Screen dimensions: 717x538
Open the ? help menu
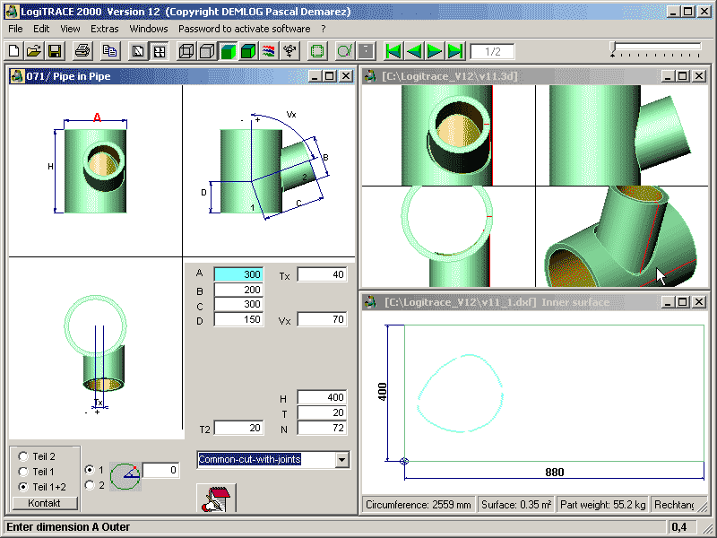(x=324, y=29)
